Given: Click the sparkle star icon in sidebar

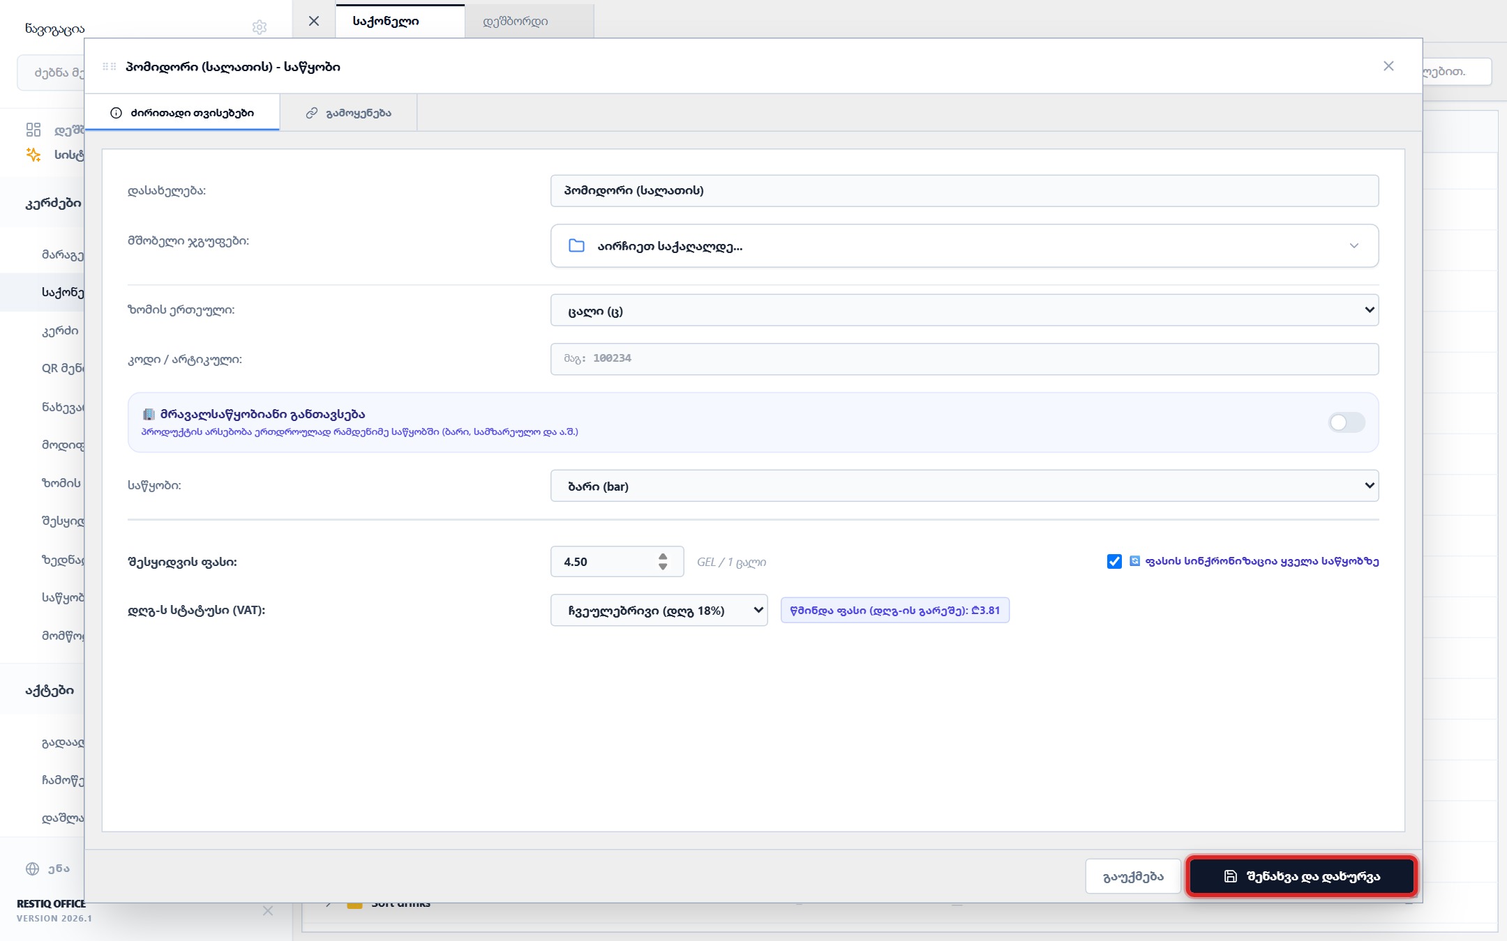Looking at the screenshot, I should [33, 154].
